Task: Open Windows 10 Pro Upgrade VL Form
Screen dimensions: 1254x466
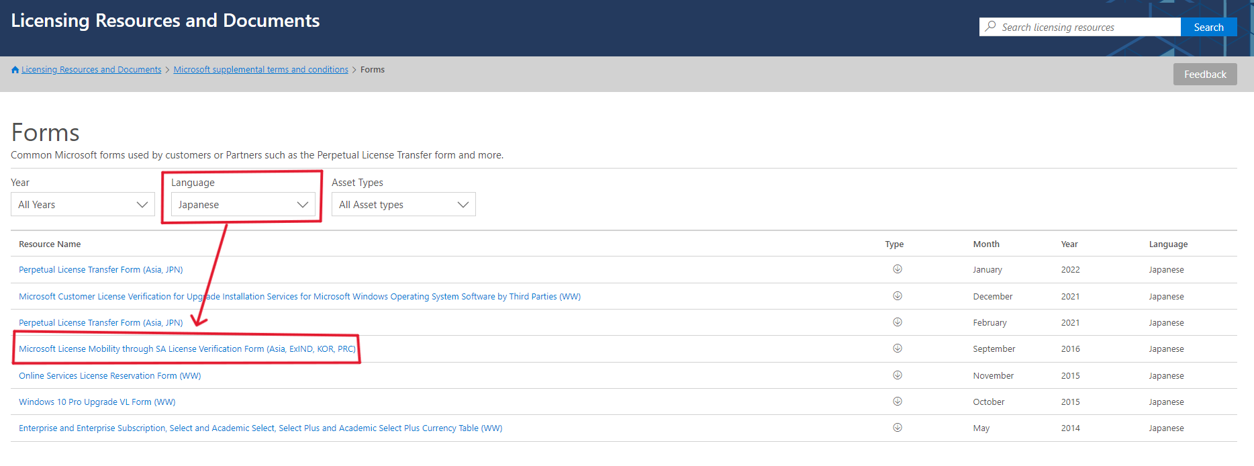Action: click(x=97, y=402)
